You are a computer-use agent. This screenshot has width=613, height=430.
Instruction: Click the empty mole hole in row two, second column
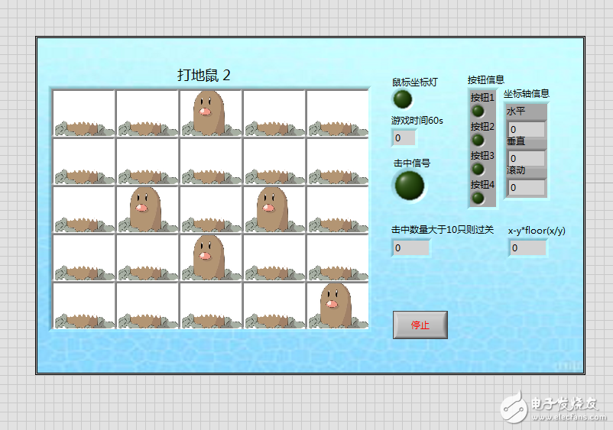pos(148,161)
